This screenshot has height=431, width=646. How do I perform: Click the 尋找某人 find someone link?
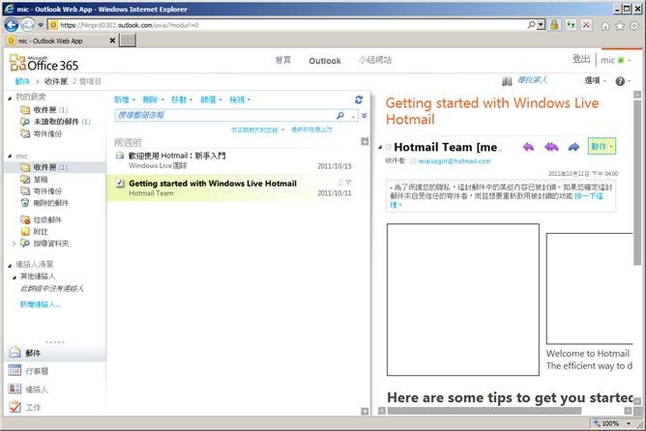click(532, 80)
